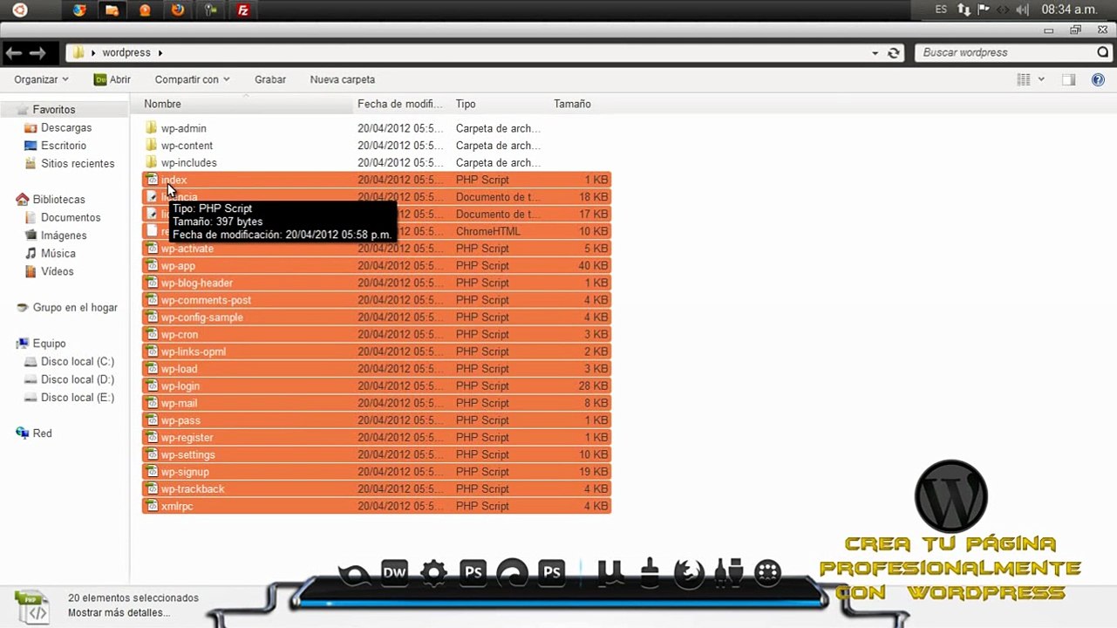The height and width of the screenshot is (628, 1117).
Task: Expand the address bar history dropdown
Action: (875, 53)
